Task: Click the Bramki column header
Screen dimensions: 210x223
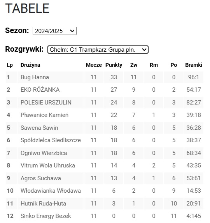Action: point(194,65)
